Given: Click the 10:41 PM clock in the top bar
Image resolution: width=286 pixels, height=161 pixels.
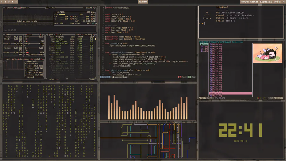Looking at the screenshot, I should (143, 2).
